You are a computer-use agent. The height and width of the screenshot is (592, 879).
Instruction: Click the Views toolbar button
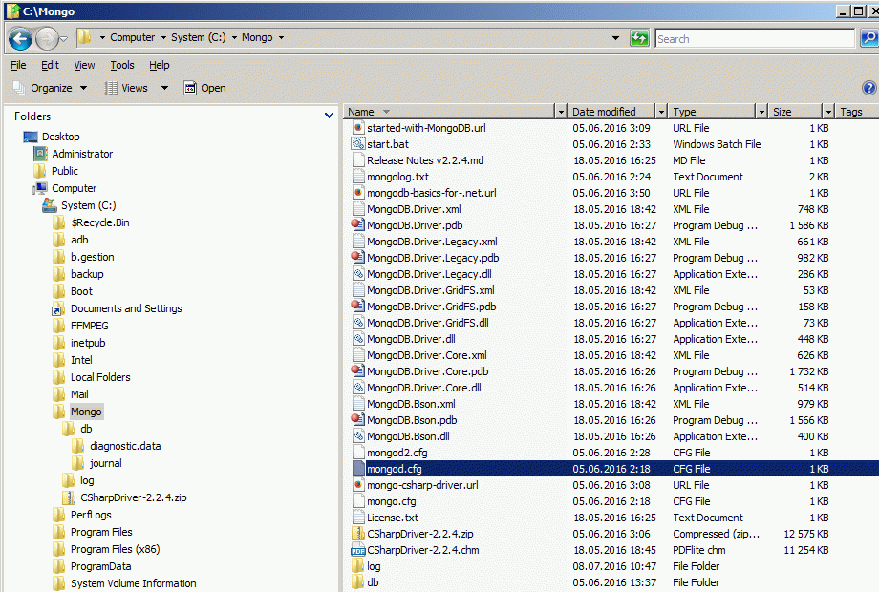127,88
